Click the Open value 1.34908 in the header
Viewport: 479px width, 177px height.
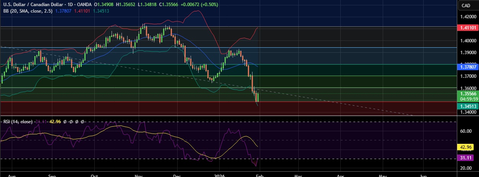pyautogui.click(x=105, y=5)
